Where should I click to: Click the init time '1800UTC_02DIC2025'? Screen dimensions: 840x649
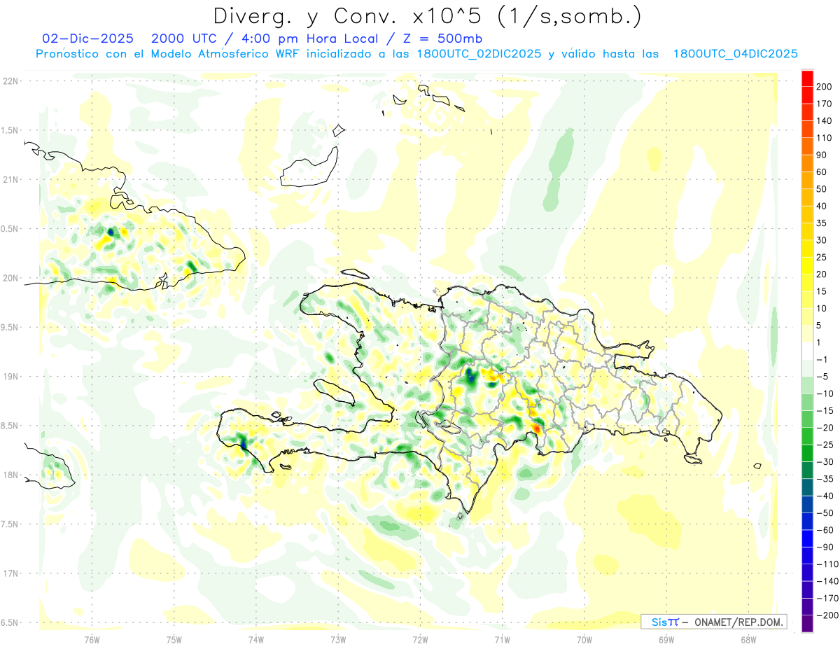coord(478,54)
